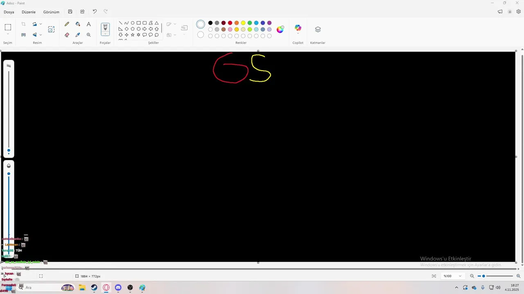Viewport: 524px width, 294px height.
Task: Click the crop image icon
Action: 23,24
